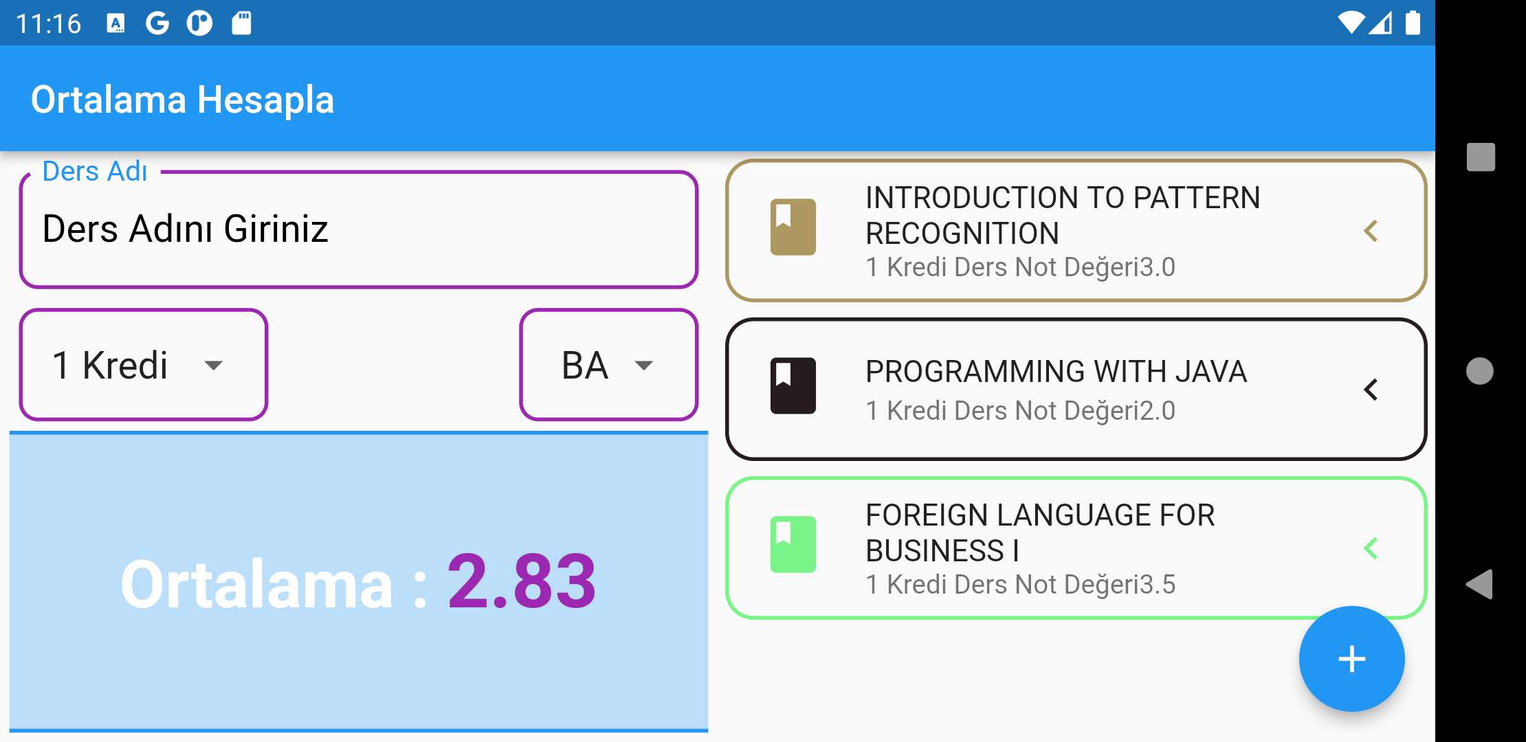The height and width of the screenshot is (742, 1526).
Task: Click the bookmark icon on INTRODUCTION TO PATTERN RECOGNITION
Action: coord(793,228)
